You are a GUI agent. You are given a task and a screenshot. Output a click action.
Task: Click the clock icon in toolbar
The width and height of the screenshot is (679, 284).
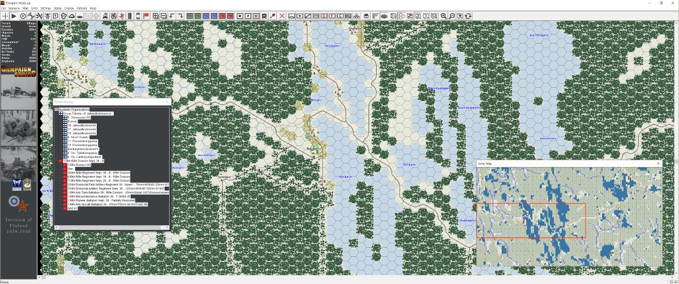click(23, 16)
